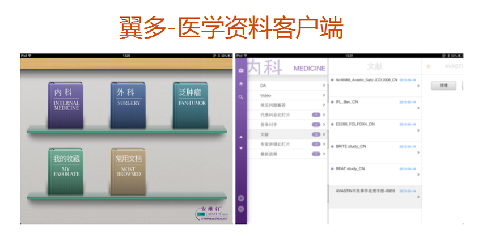Open the Most Browsed tan book
Viewport: 491px width, 237px height.
128,172
